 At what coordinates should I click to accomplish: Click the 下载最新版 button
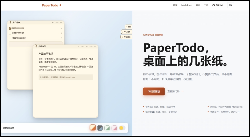[154, 91]
